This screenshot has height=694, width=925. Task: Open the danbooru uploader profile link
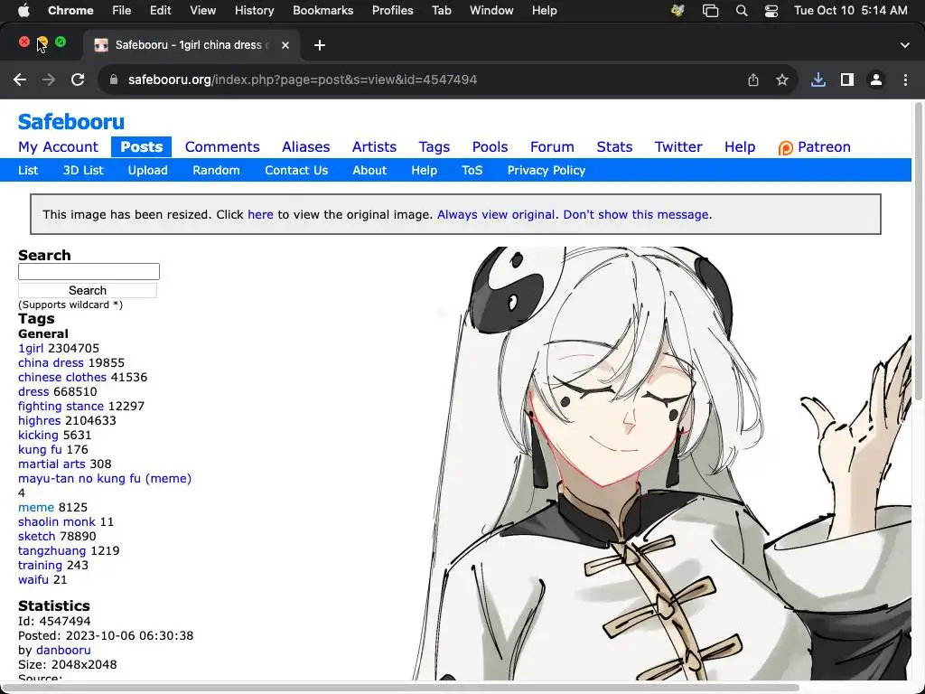tap(63, 651)
